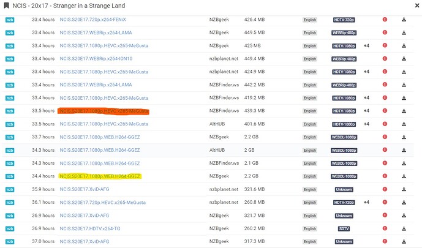This screenshot has width=422, height=248.
Task: Show rejection warning for 321.6 MB release
Action: coord(385,189)
